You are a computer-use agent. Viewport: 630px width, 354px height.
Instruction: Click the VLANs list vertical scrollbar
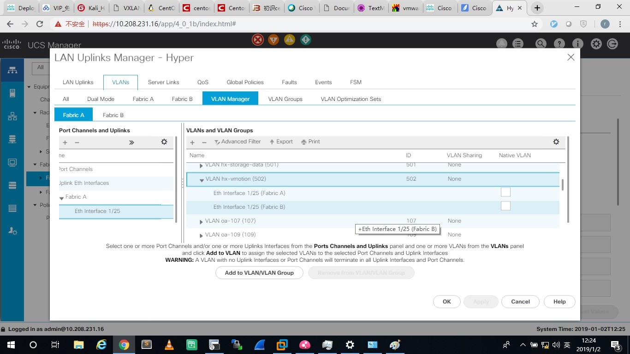(x=562, y=185)
